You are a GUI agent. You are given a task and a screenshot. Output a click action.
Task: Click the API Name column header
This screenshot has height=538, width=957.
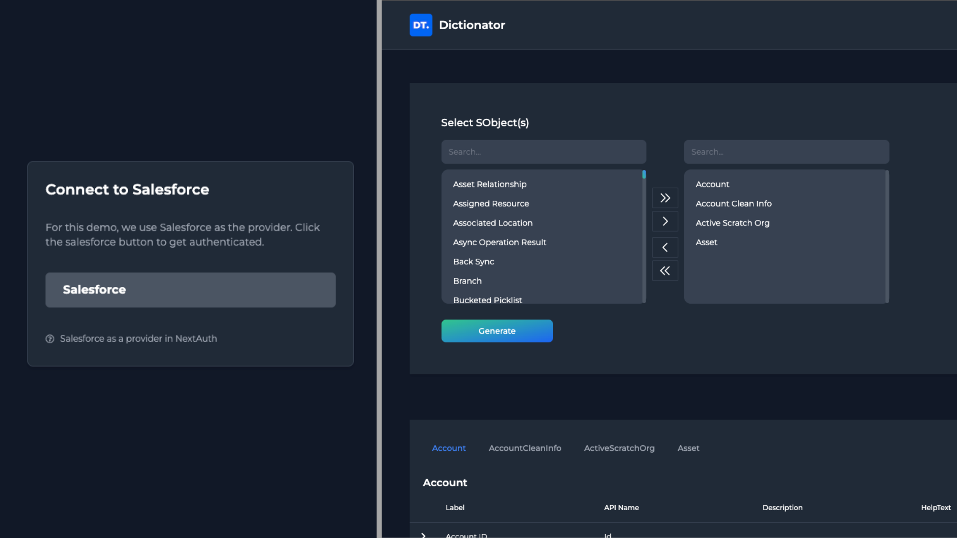[x=621, y=508]
